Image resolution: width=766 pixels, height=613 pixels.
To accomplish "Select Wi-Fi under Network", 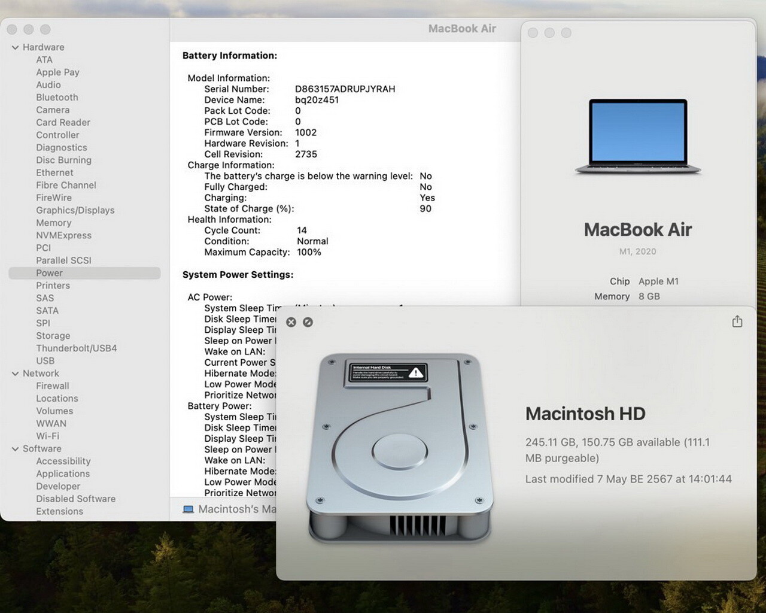I will (47, 437).
